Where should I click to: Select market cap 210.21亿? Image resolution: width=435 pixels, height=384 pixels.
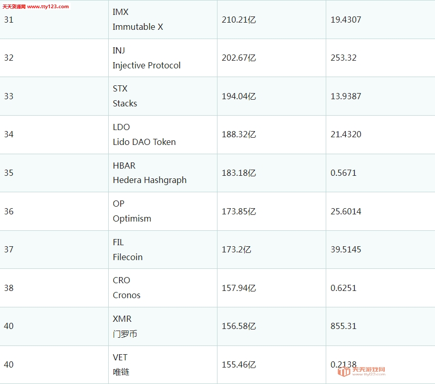[239, 20]
